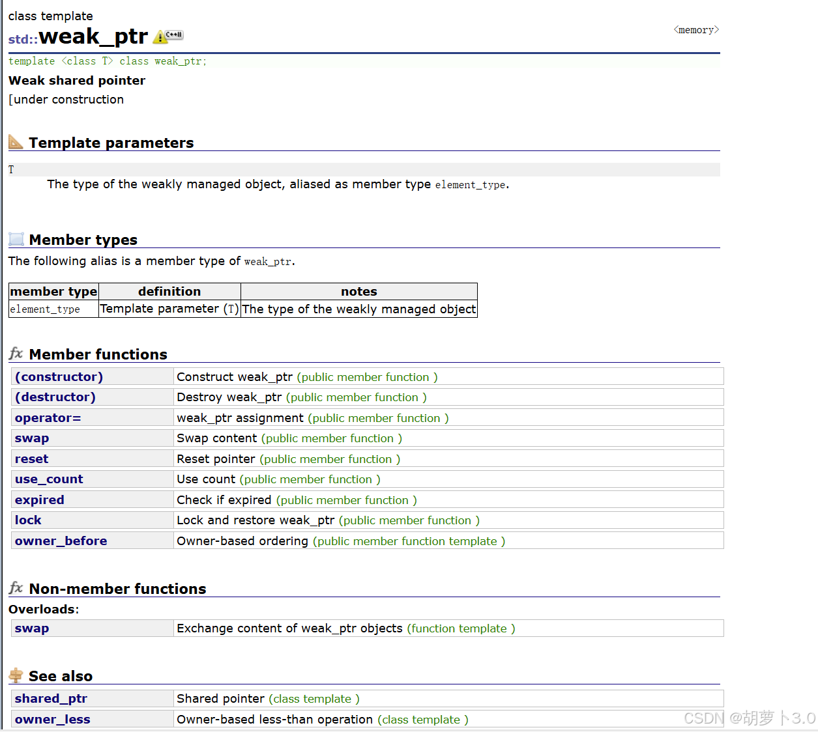
Task: Click the fx icon before Member functions
Action: [x=16, y=354]
